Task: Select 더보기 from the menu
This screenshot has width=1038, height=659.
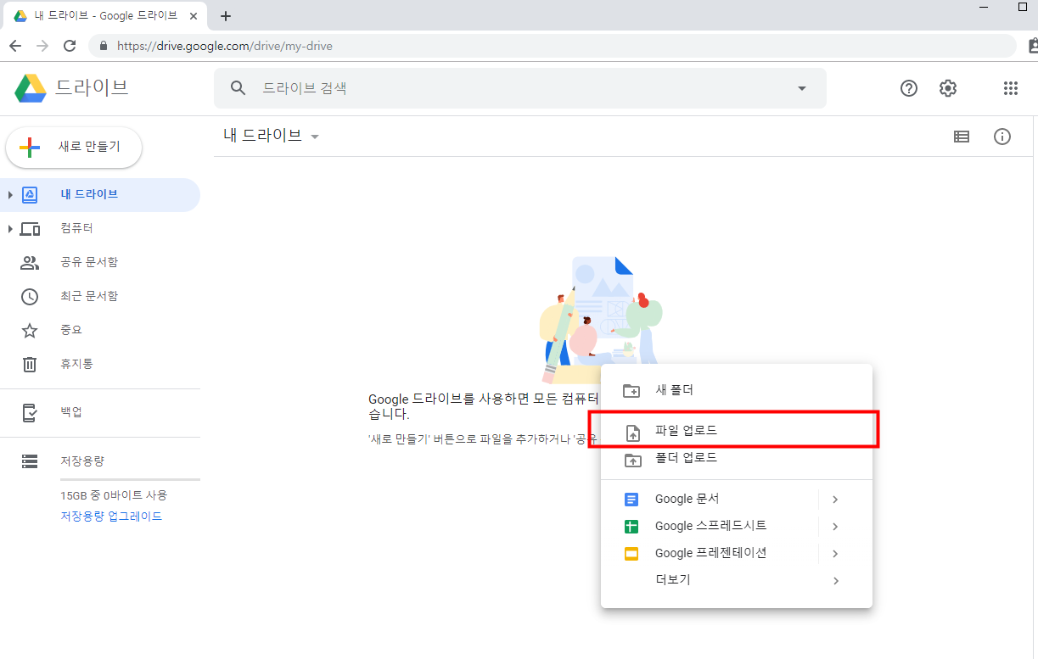Action: coord(737,580)
